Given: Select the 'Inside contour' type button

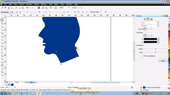Looking at the screenshot, I should (x=148, y=19).
